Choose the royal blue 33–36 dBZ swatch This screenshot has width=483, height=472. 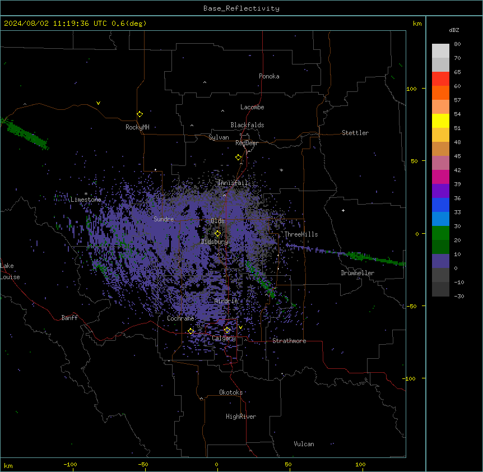[x=440, y=205]
